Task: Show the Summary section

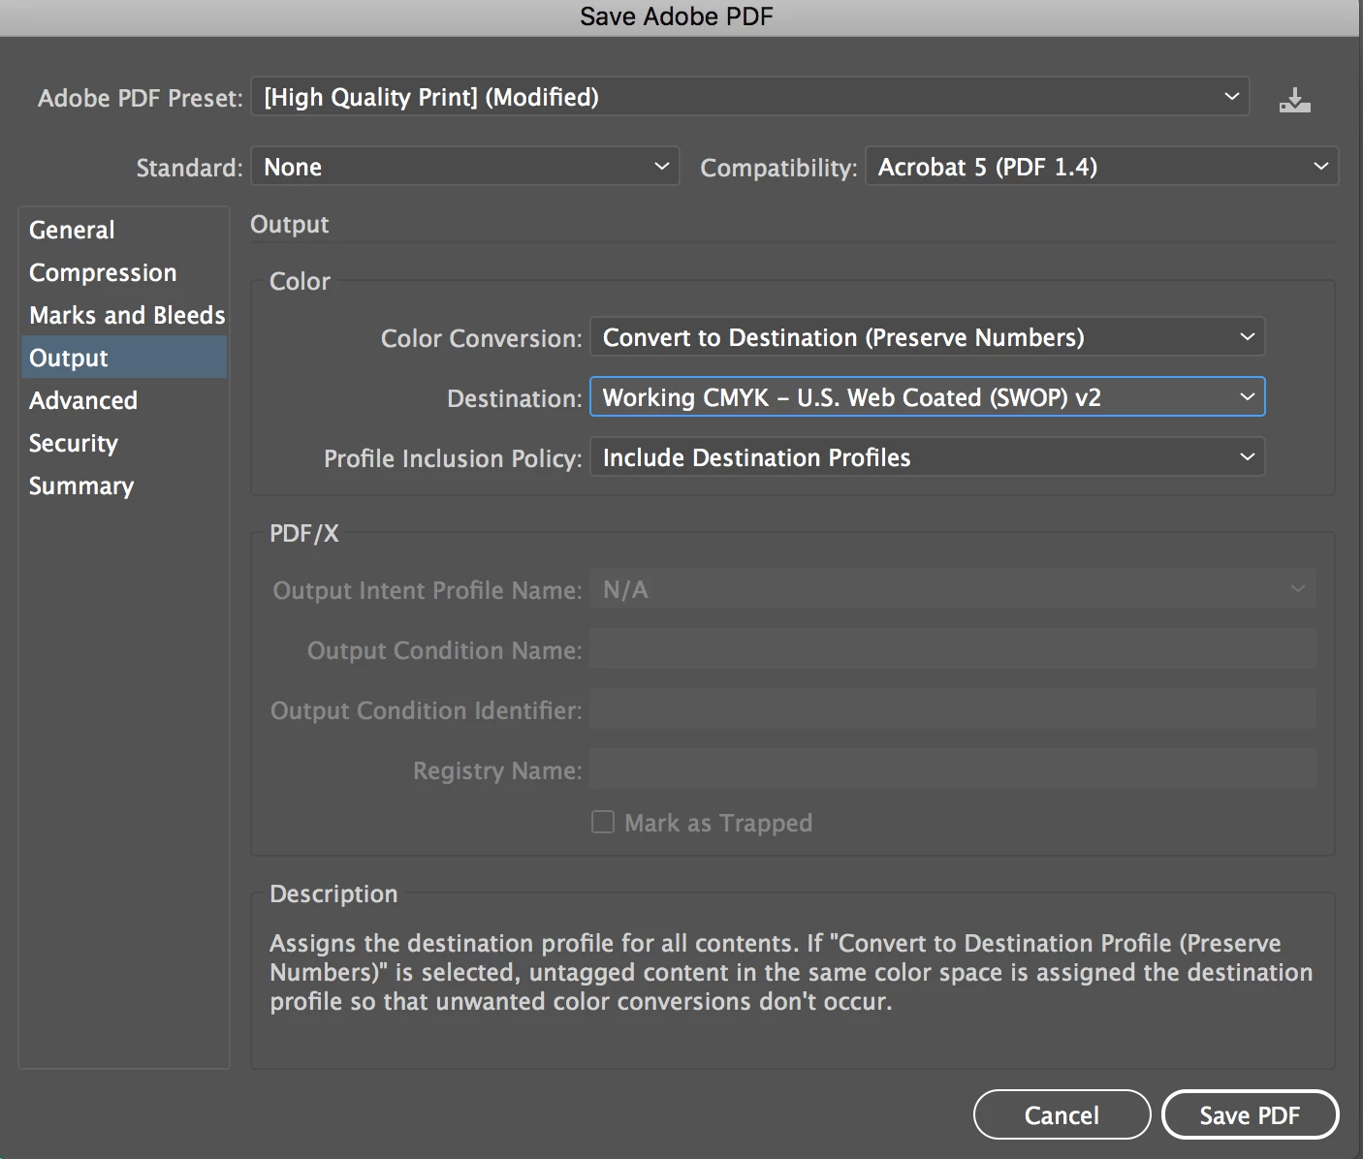Action: click(123, 486)
